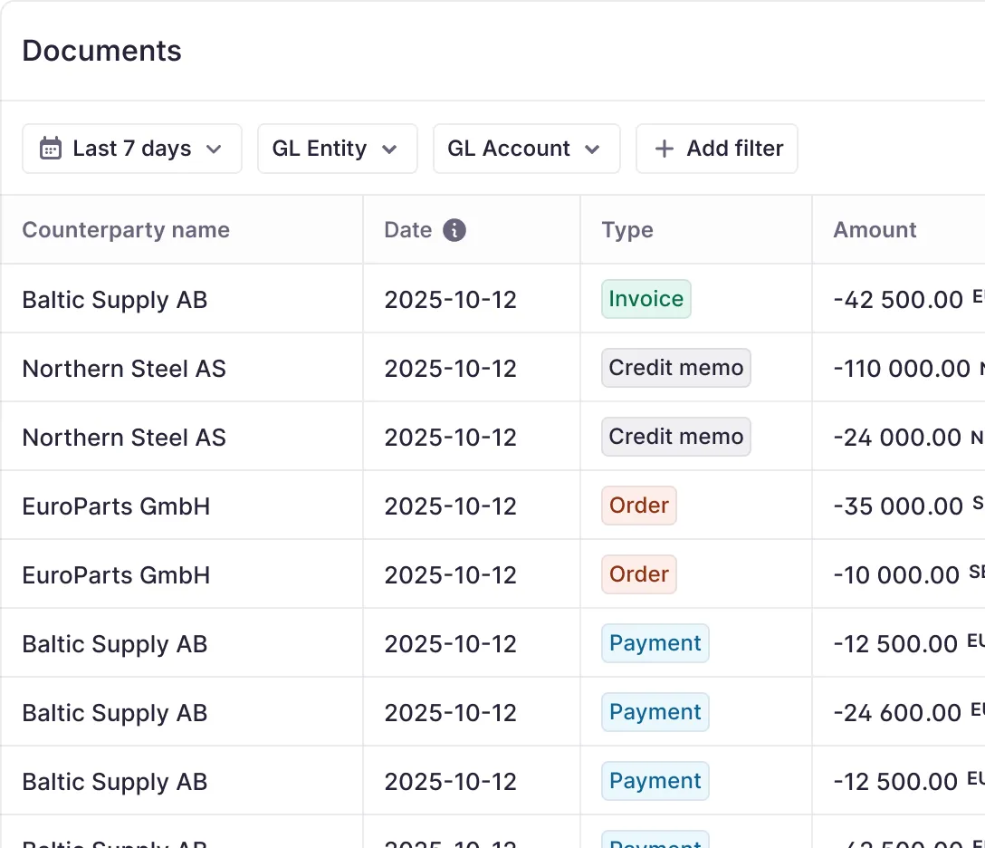Click Order badge in -35 000.00 row
Viewport: 985px width, 848px height.
click(638, 506)
